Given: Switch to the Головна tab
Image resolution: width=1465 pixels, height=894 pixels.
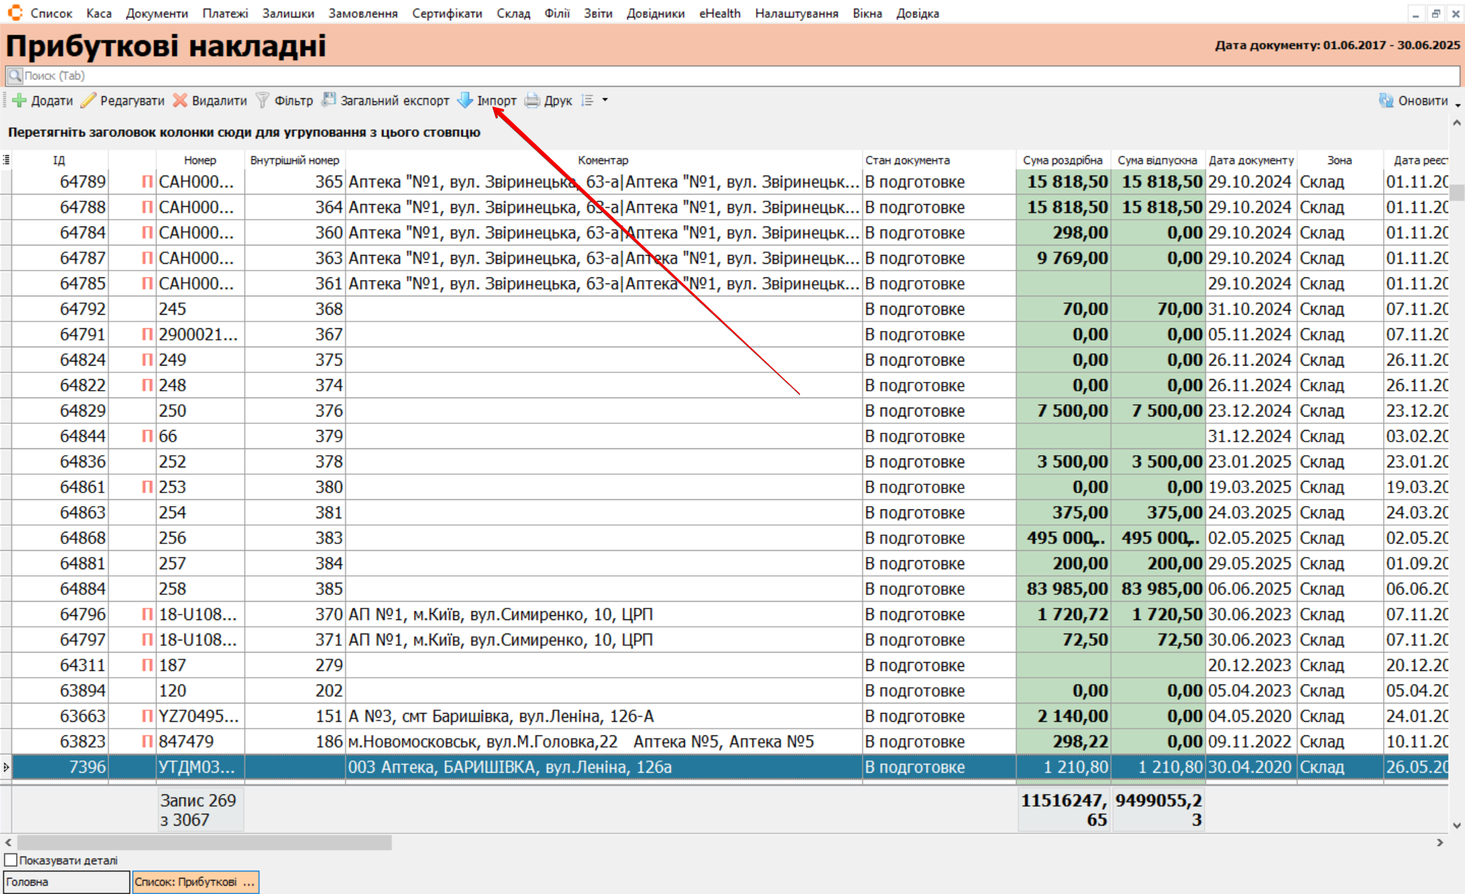Looking at the screenshot, I should point(66,882).
